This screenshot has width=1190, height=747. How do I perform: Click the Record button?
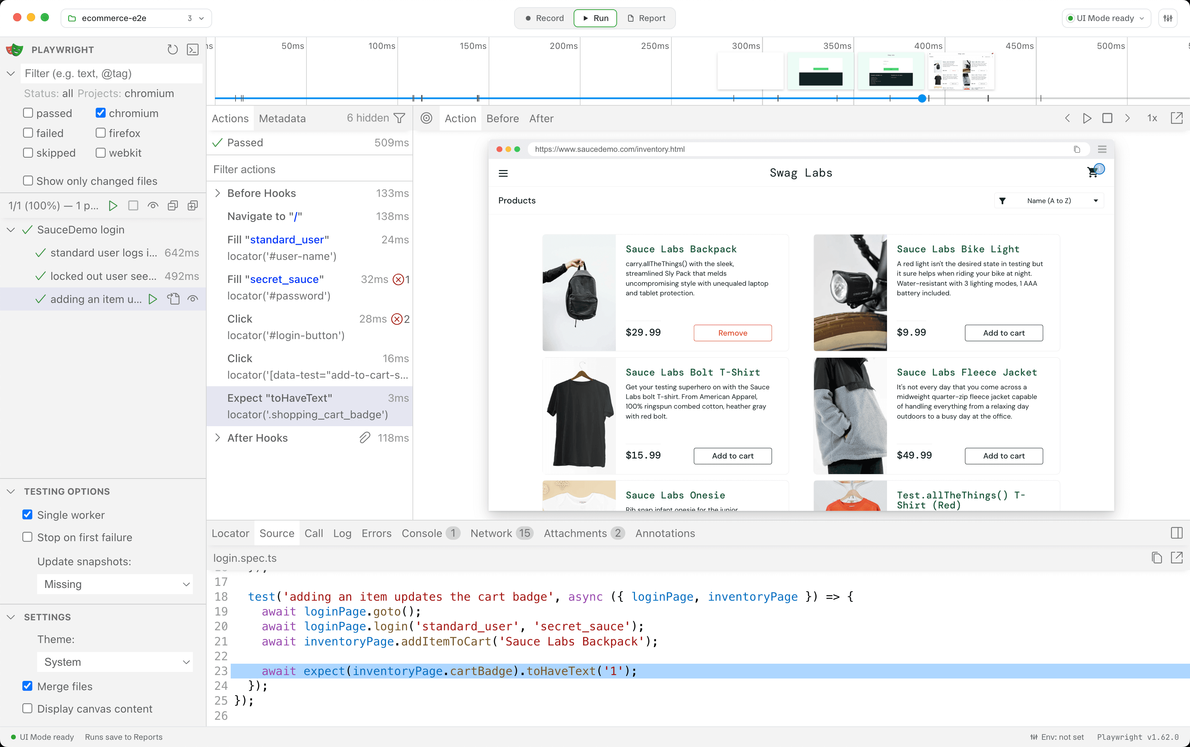pyautogui.click(x=545, y=18)
